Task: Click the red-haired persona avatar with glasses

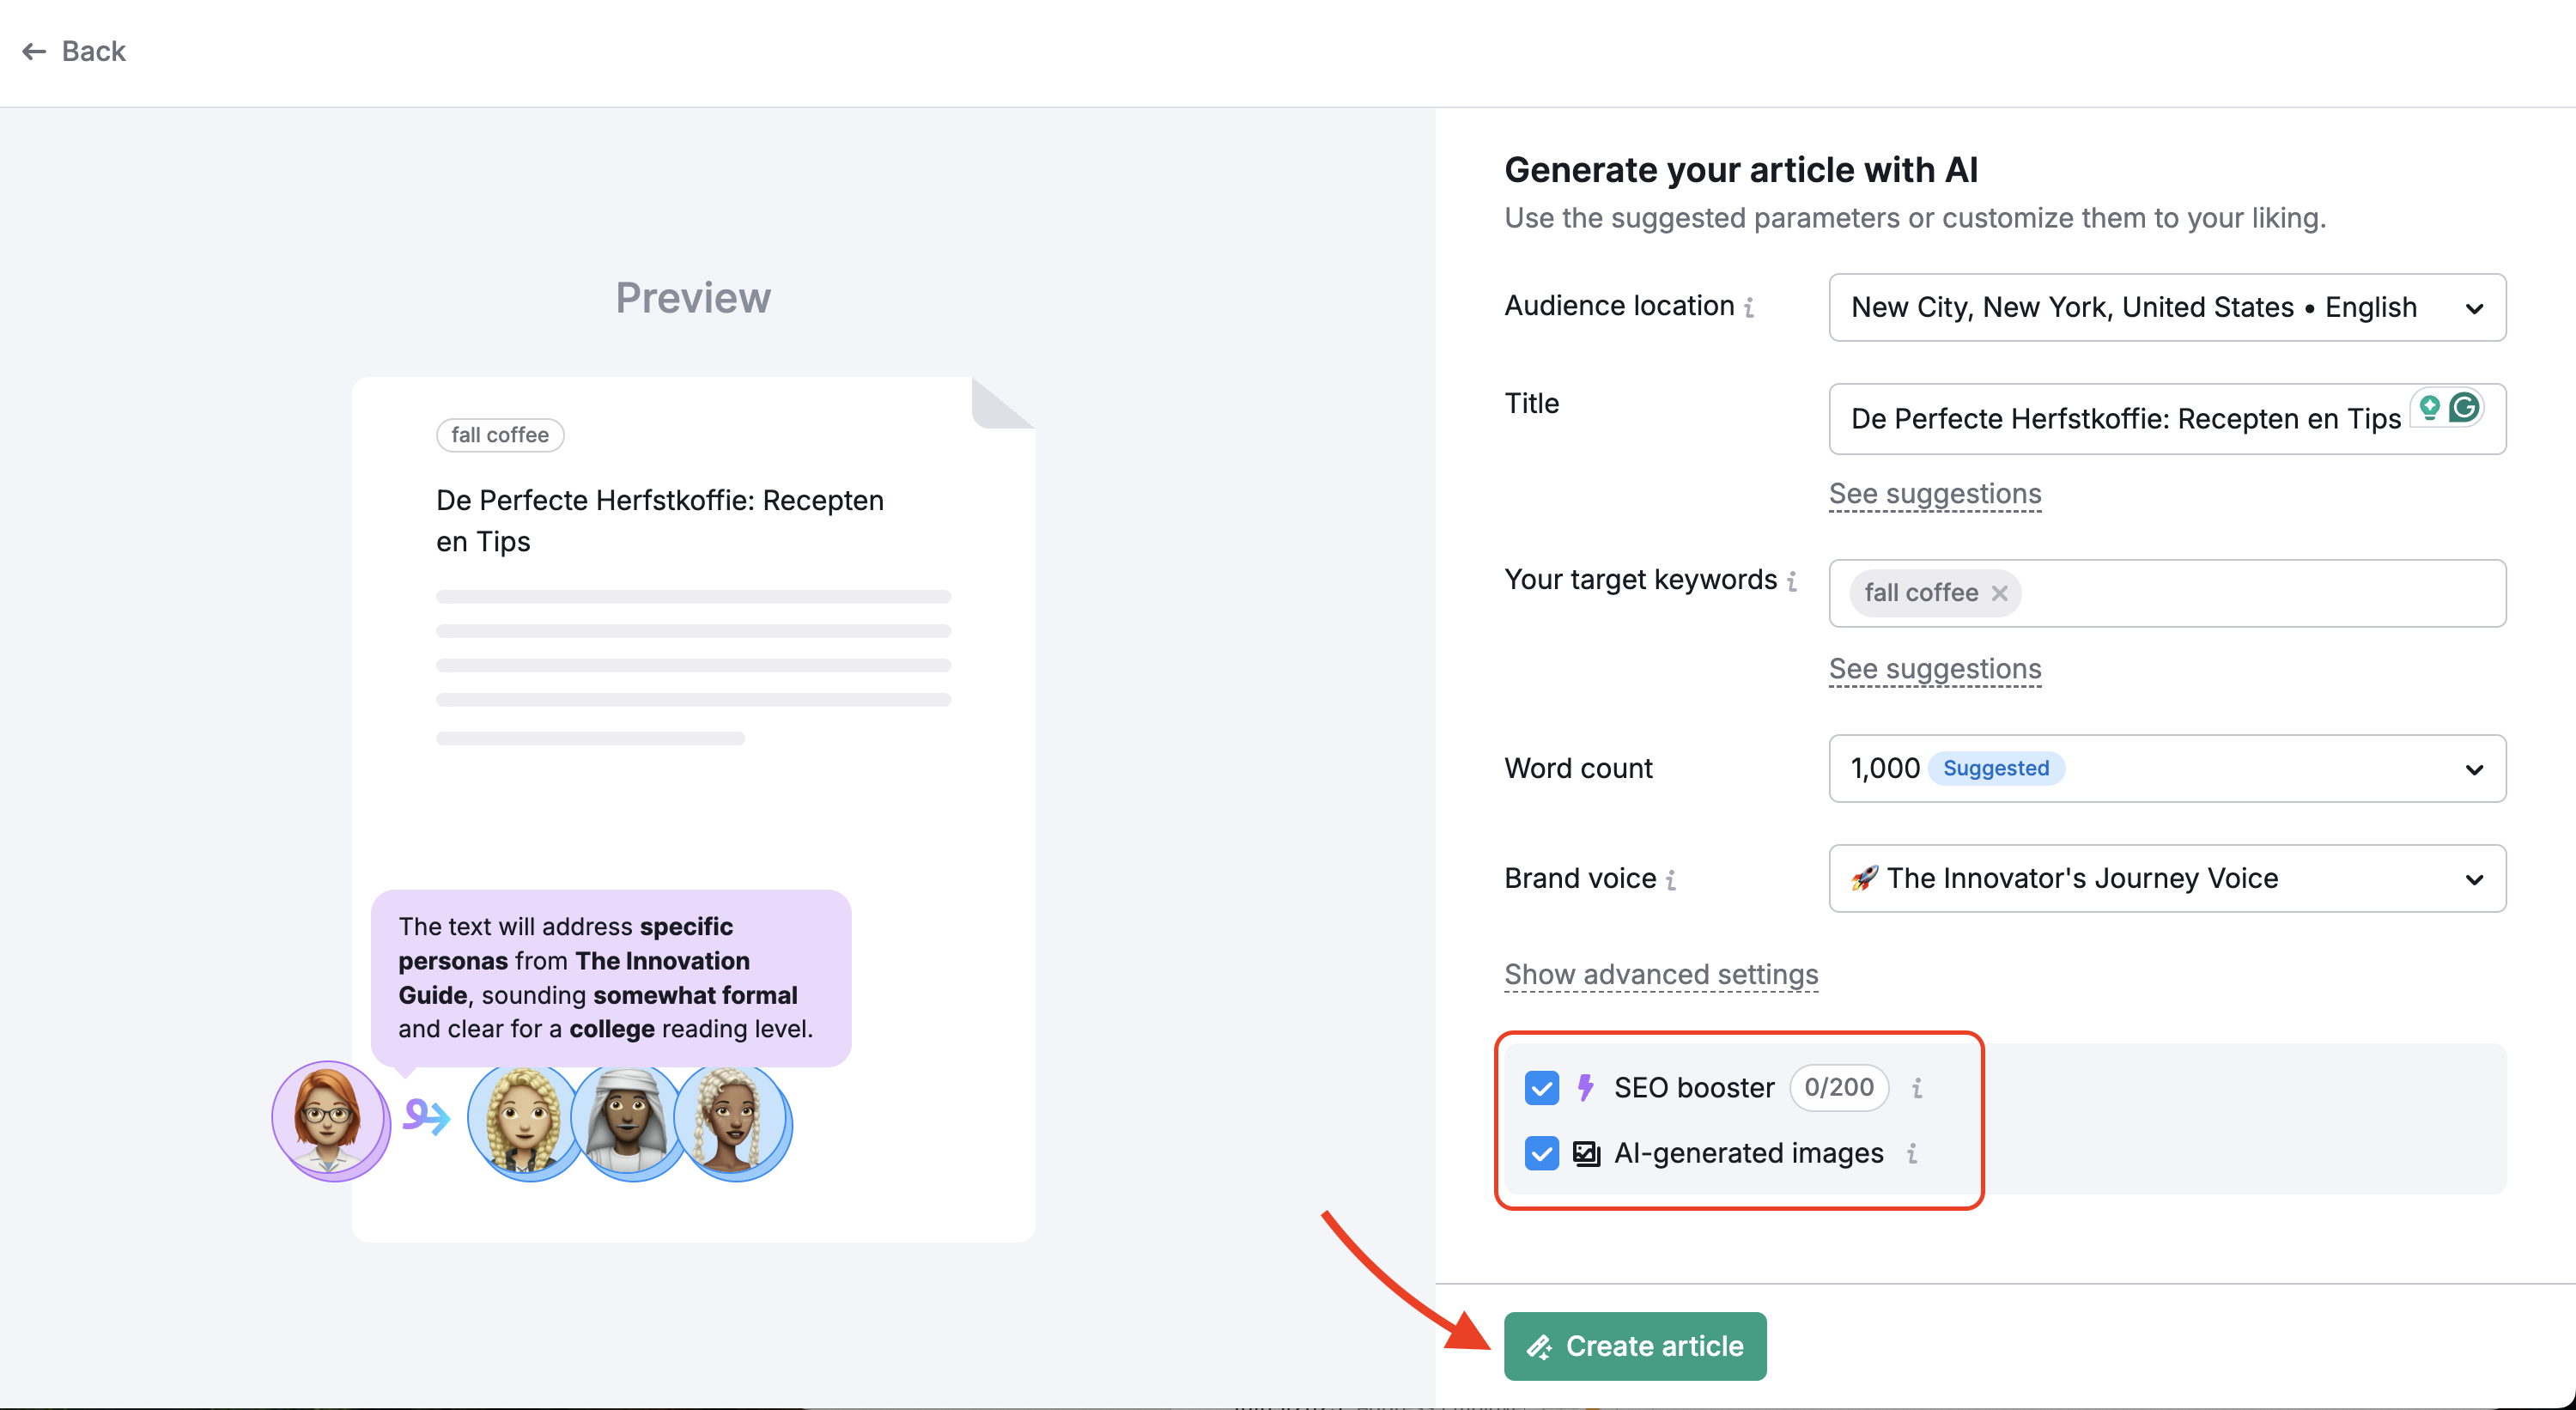Action: [x=328, y=1119]
